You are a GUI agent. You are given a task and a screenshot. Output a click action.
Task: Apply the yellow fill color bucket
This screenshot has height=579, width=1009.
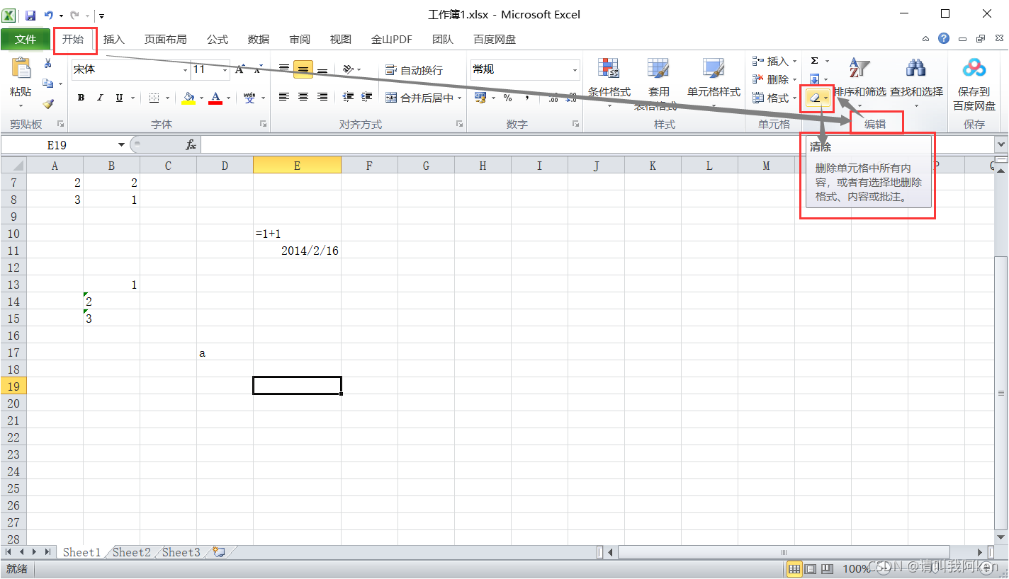click(x=188, y=98)
